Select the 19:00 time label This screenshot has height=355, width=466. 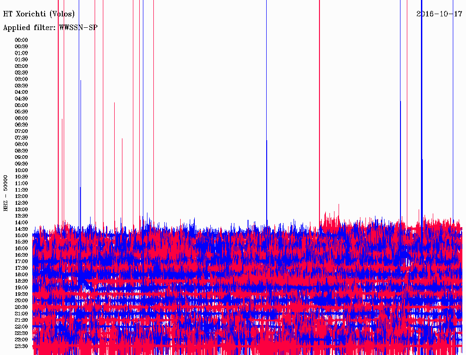pyautogui.click(x=21, y=288)
